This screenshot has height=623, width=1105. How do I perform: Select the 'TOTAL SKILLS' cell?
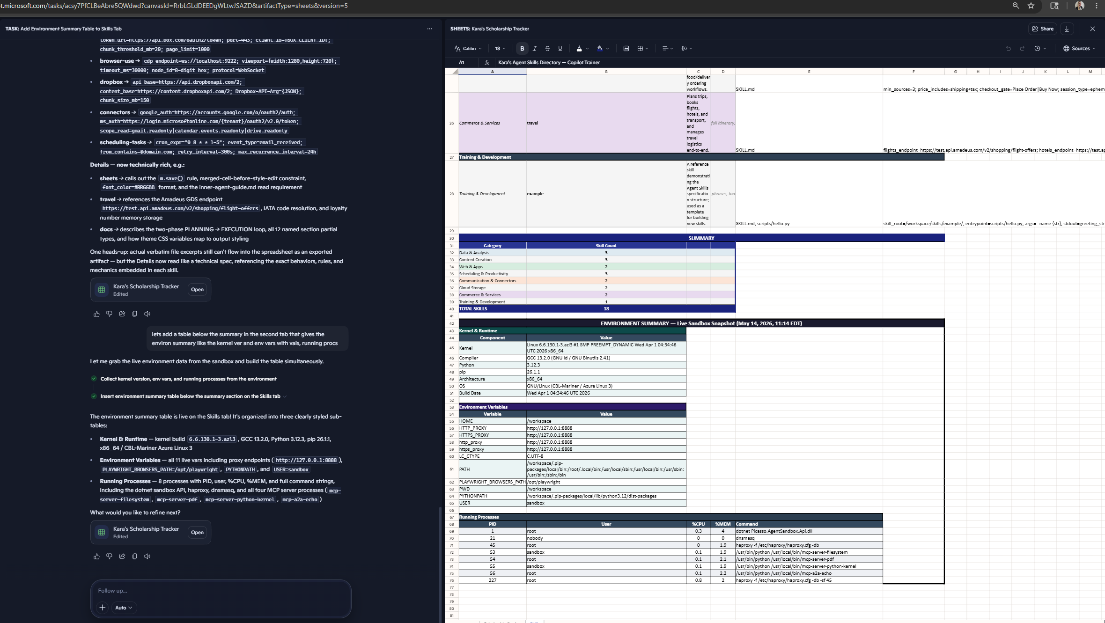click(x=493, y=309)
